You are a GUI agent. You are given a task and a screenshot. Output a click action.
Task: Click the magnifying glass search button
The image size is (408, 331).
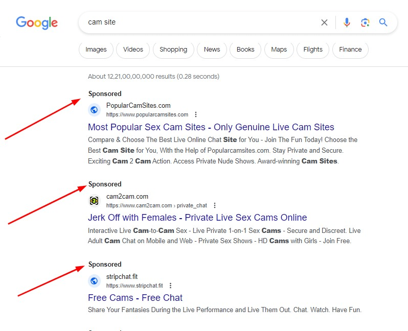pyautogui.click(x=383, y=22)
